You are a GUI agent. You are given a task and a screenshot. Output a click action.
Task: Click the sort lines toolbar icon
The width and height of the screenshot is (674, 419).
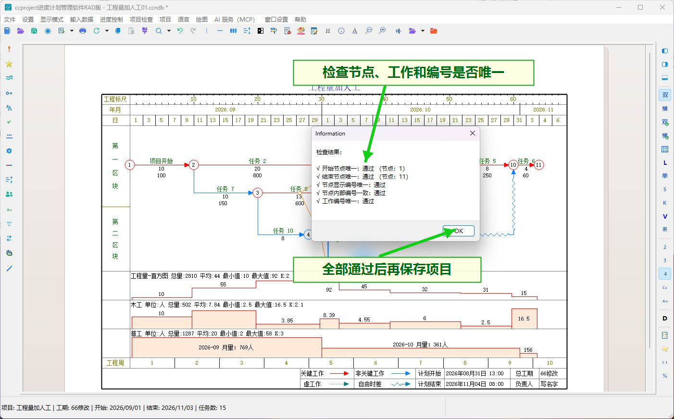pos(247,31)
